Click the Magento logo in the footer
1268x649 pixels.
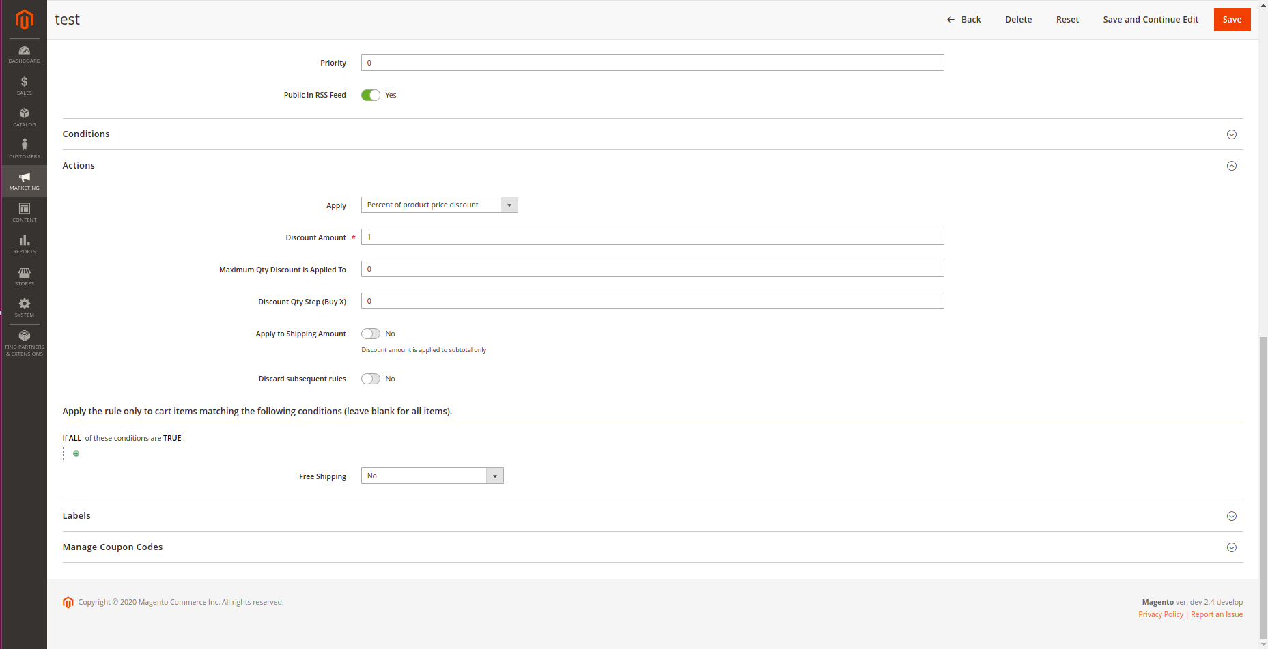[68, 603]
